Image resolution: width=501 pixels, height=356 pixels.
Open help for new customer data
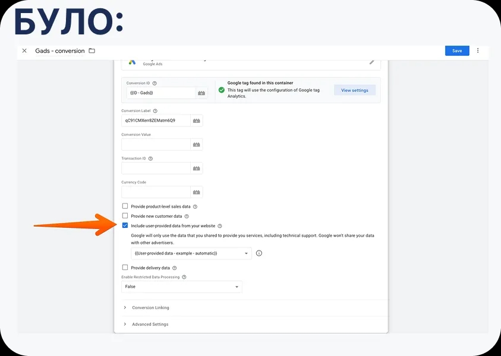[187, 217]
